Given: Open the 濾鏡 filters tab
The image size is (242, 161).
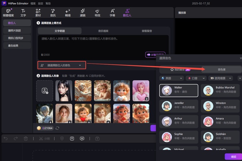Looking at the screenshot, I should [83, 13].
